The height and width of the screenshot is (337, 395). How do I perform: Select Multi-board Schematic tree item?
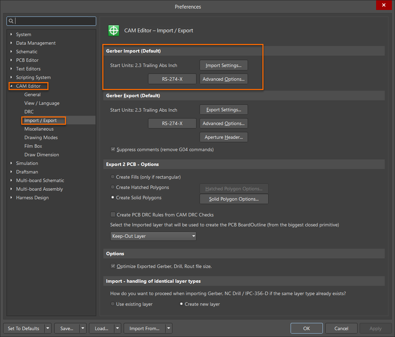coord(40,180)
